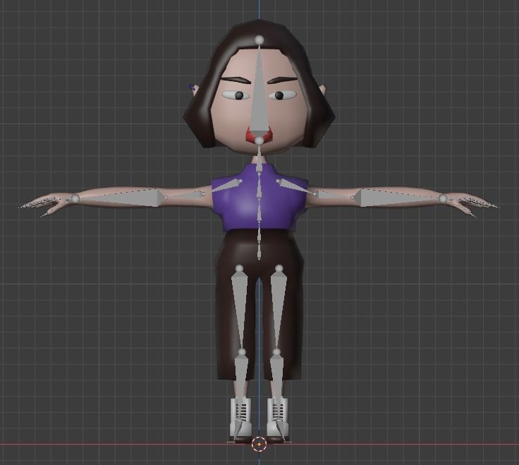The image size is (519, 465).
Task: Click hip joint sphere opposite earring side
Action: (x=279, y=268)
